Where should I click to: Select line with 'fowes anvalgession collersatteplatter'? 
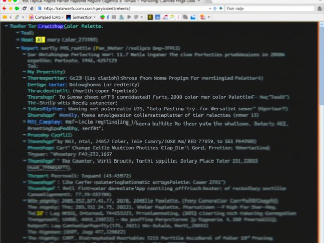143,115
